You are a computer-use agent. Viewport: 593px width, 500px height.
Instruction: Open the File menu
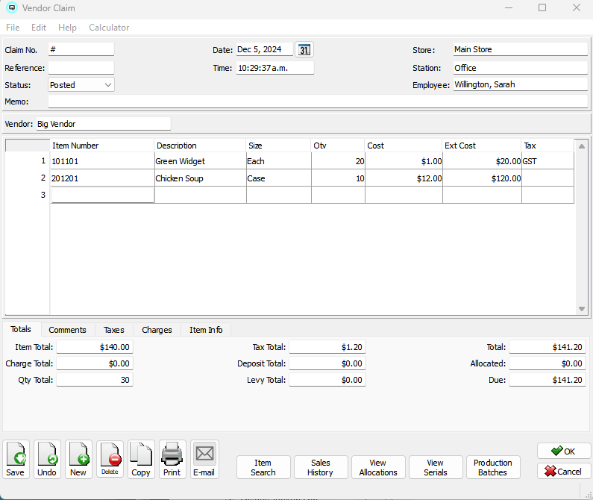13,28
